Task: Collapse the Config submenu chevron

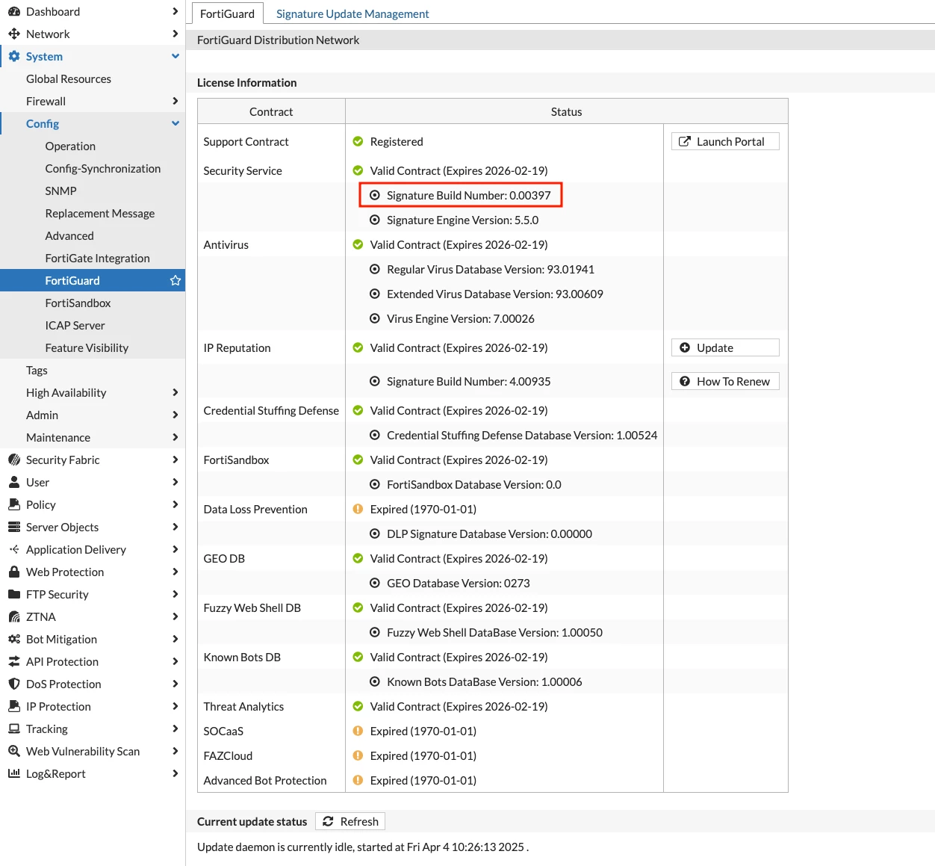Action: pos(175,123)
